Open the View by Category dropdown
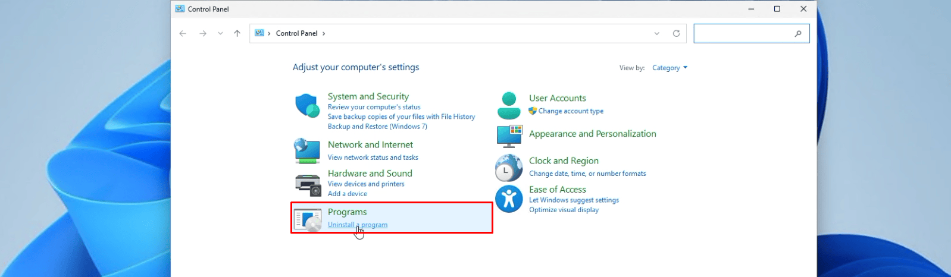The height and width of the screenshot is (277, 951). 670,68
